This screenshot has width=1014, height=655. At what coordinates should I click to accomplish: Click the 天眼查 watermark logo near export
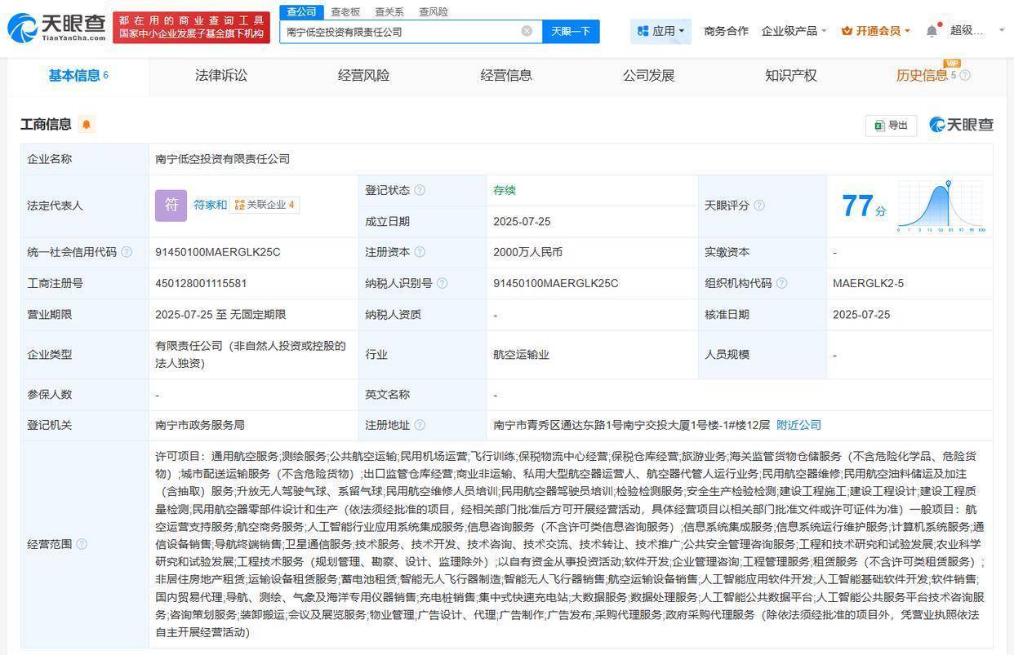click(961, 125)
